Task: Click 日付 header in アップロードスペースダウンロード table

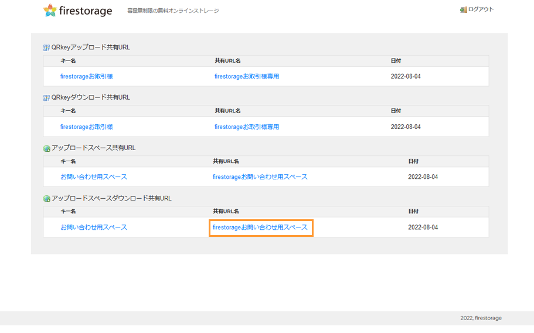Action: [413, 211]
